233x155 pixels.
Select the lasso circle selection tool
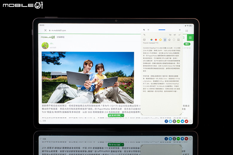[x=174, y=40]
